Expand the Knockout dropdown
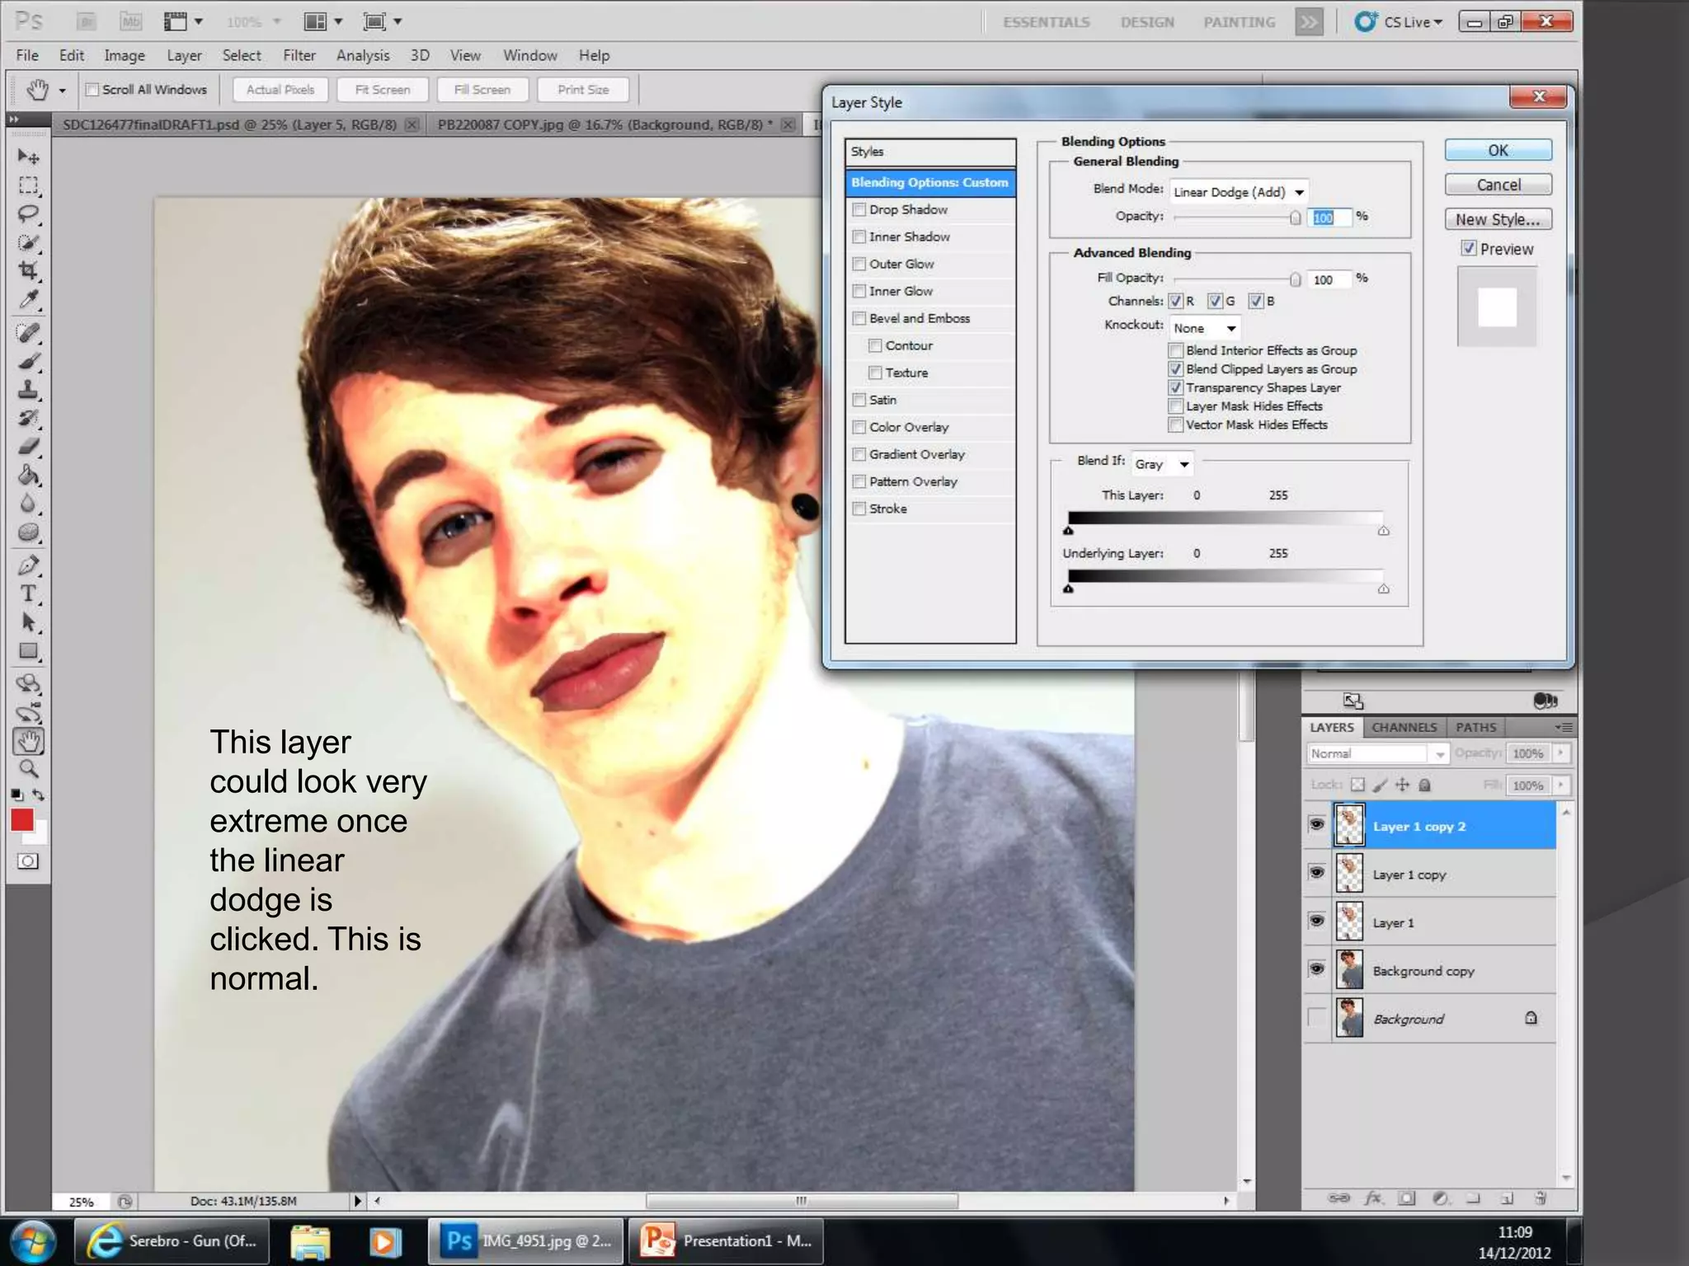 click(x=1205, y=328)
